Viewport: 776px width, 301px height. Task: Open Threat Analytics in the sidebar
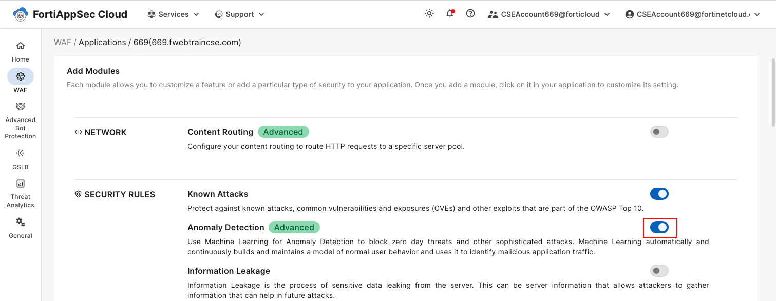click(21, 193)
